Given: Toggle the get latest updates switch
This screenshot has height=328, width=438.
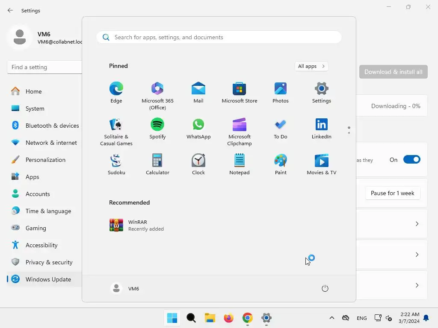Looking at the screenshot, I should [412, 160].
